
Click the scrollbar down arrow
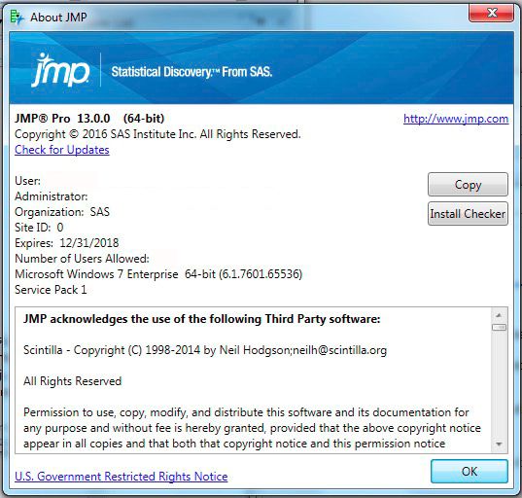point(499,445)
